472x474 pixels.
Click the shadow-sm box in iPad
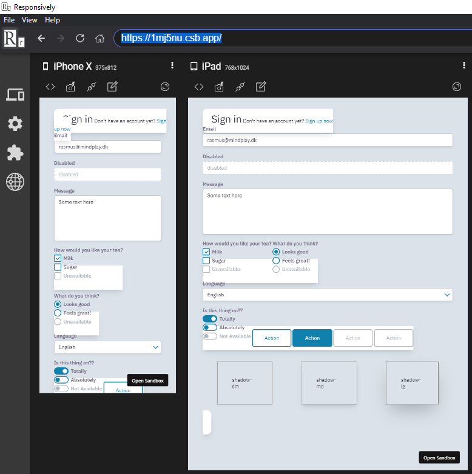(244, 383)
